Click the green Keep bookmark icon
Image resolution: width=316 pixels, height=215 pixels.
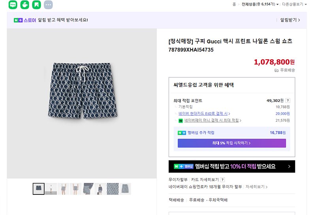[36, 4]
